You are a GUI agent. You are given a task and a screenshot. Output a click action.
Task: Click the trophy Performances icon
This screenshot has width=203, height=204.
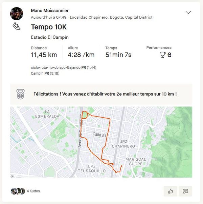tap(162, 55)
